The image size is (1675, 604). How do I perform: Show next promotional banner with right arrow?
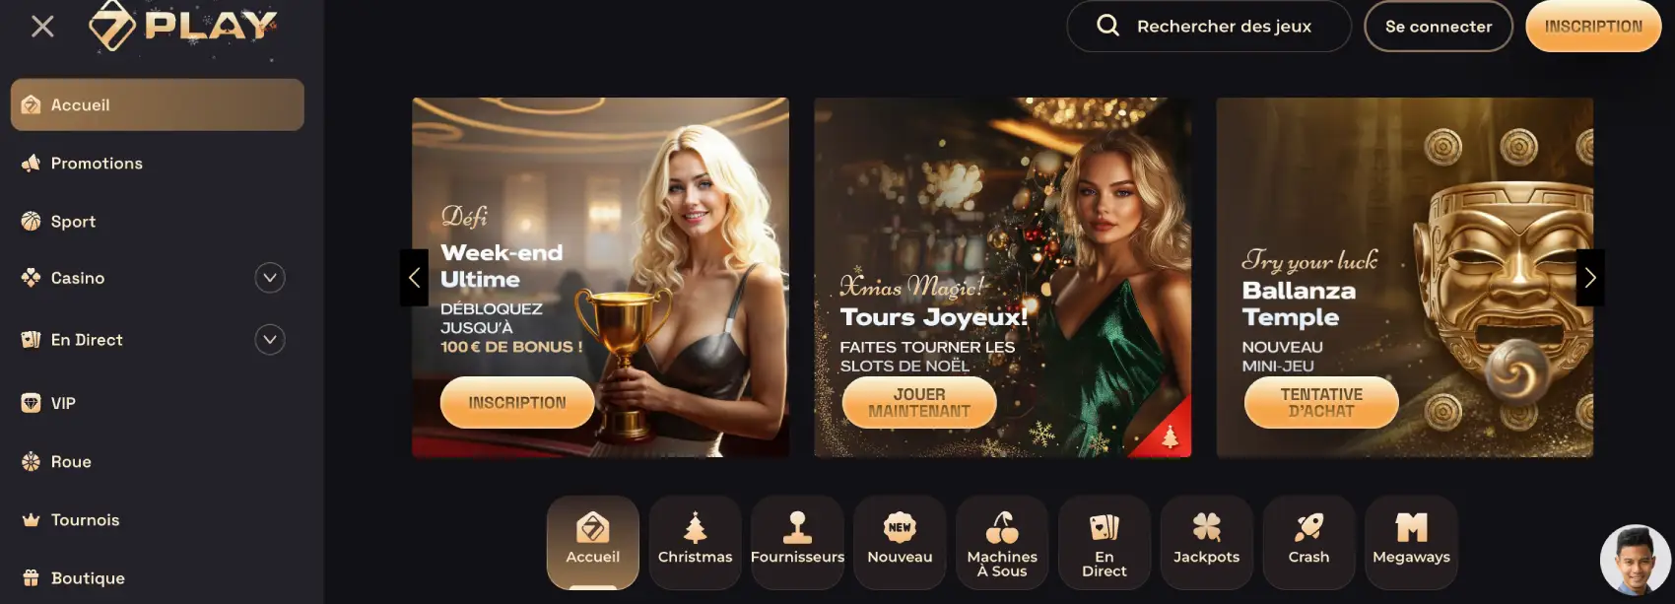[x=1590, y=278]
